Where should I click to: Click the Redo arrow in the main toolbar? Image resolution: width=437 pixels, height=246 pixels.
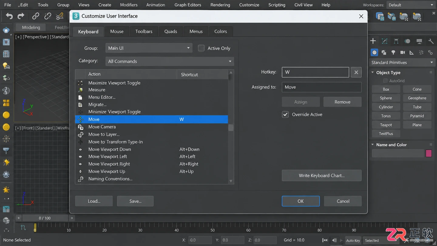(21, 16)
